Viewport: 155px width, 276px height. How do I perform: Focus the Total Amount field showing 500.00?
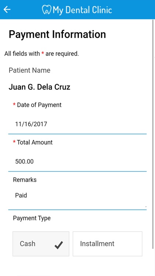coord(77,162)
